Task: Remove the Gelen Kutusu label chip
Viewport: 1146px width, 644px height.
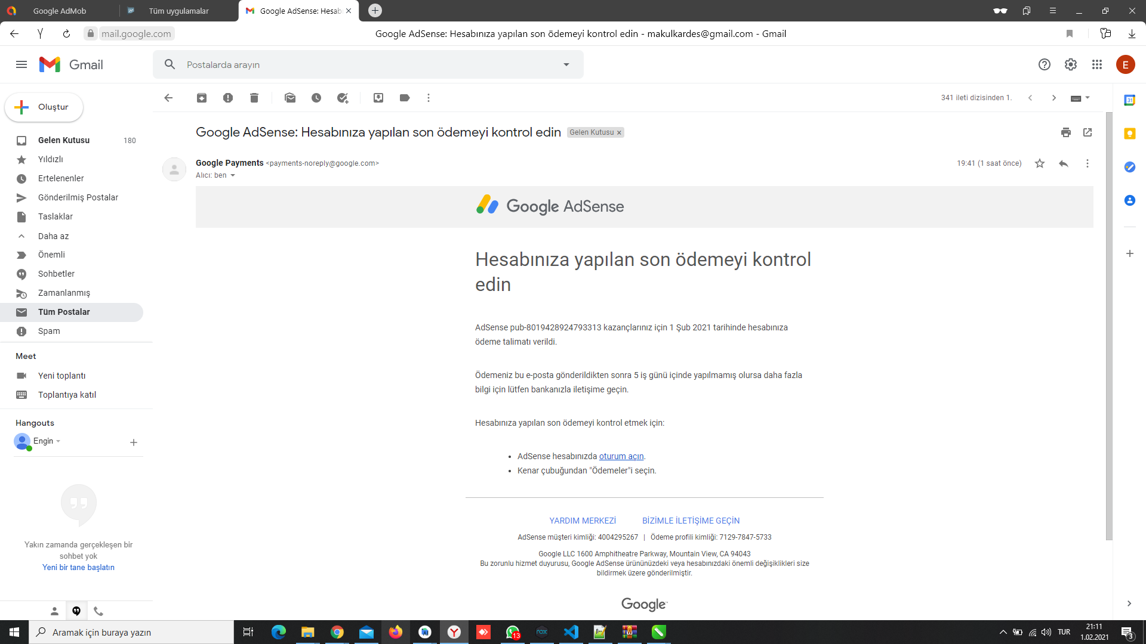Action: click(619, 133)
